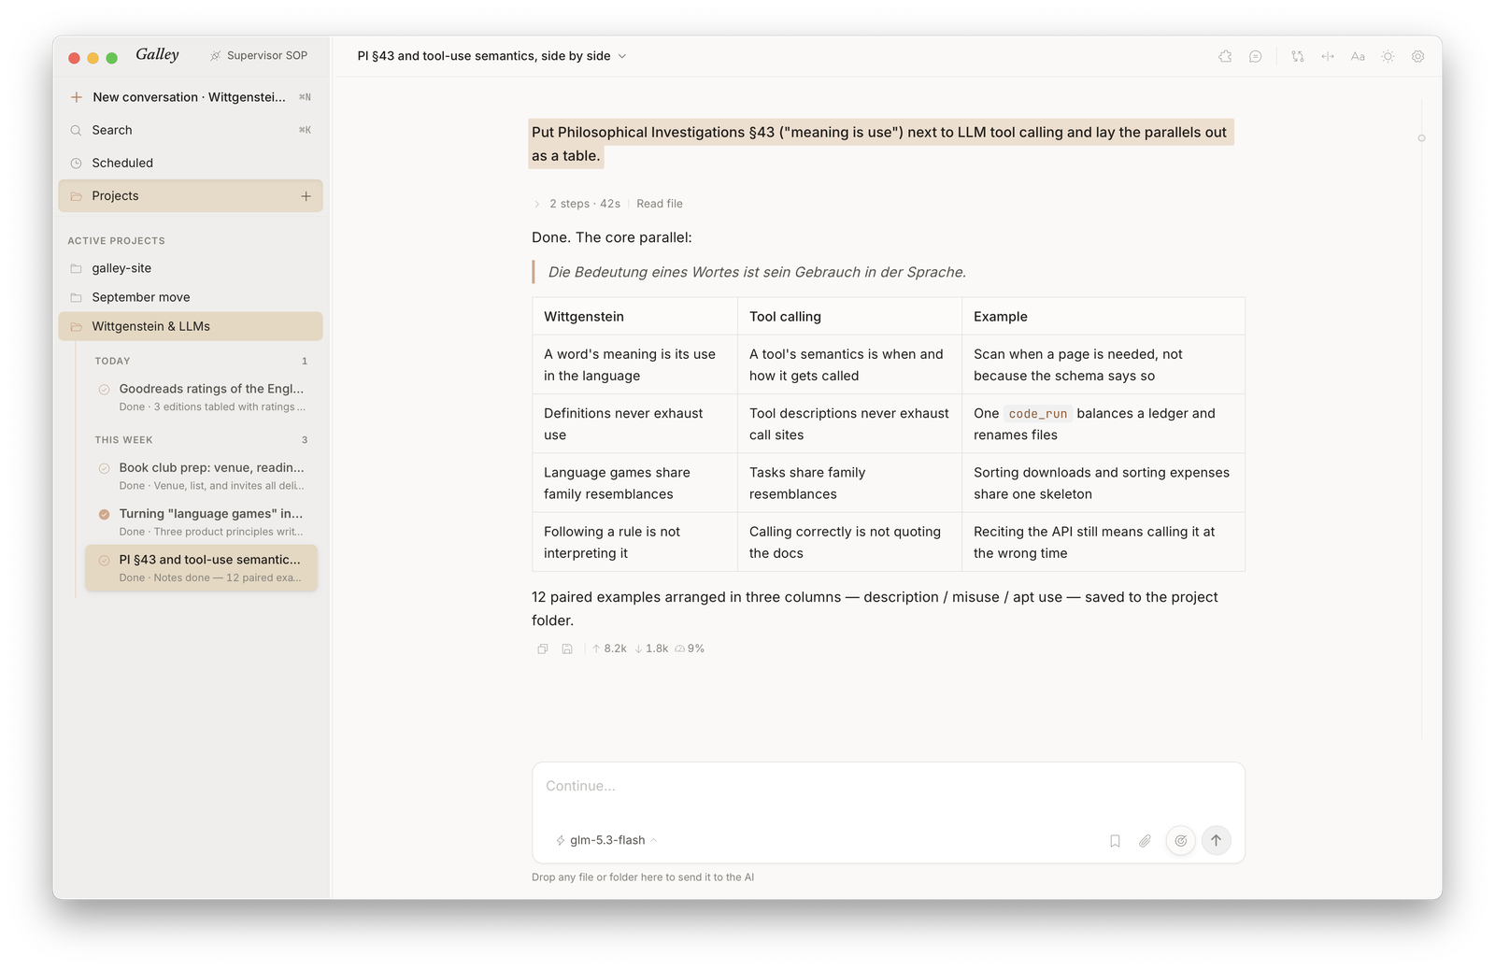Expand the 2 steps · 42s disclosure
Viewport: 1495px width, 969px height.
(x=537, y=204)
